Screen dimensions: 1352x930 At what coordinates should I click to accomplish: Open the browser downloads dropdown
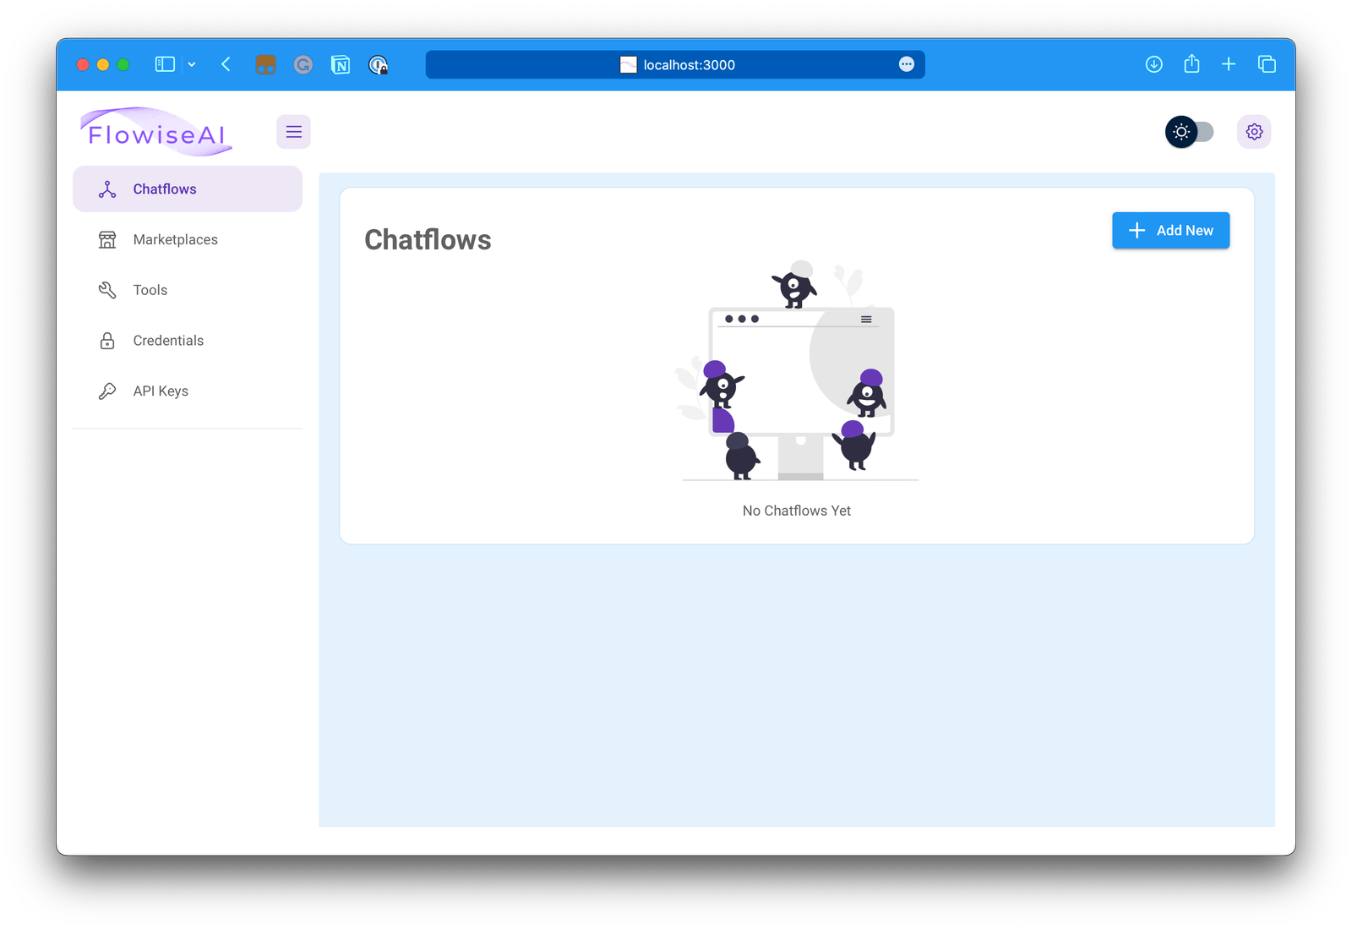click(1153, 64)
